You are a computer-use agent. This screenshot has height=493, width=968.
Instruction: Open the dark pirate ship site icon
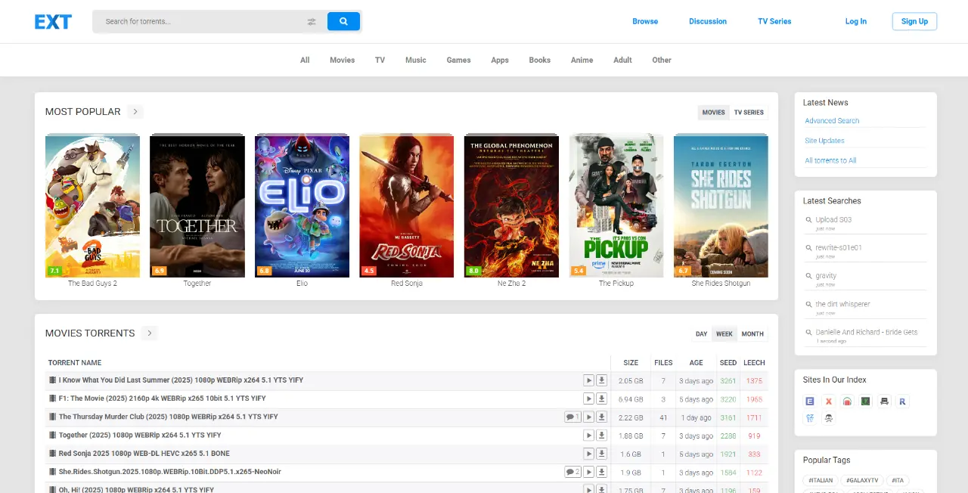[x=884, y=402]
